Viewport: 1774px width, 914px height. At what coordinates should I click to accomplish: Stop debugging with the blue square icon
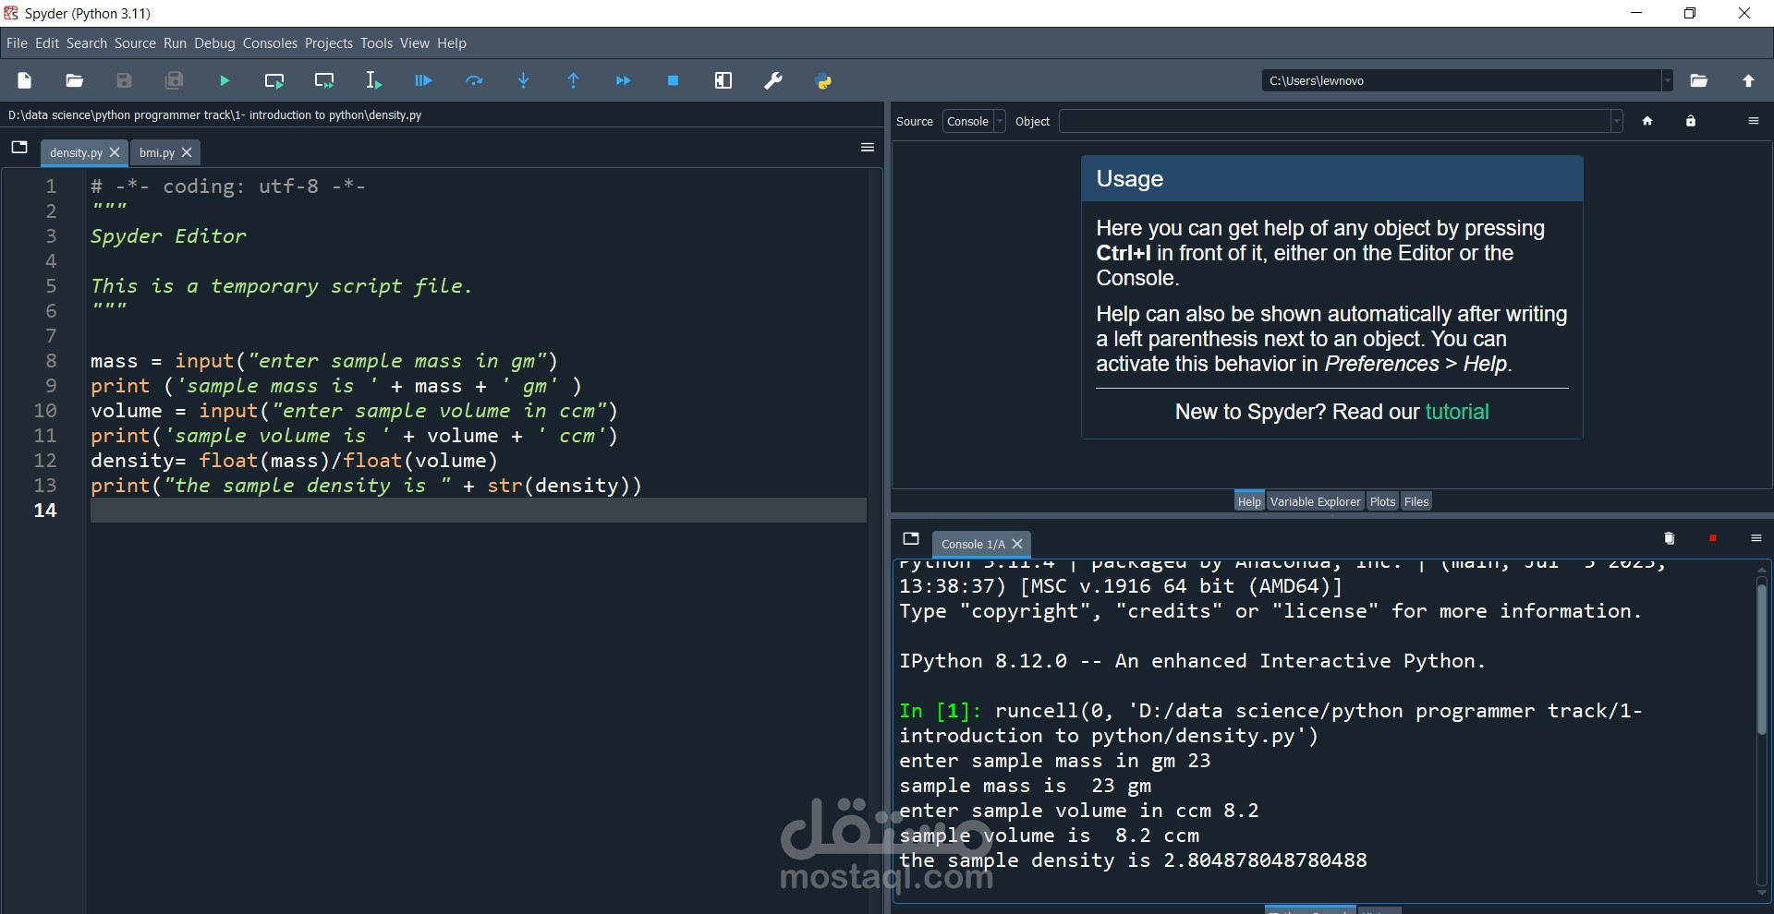point(674,81)
